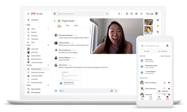187x112 pixels.
Task: Click New meeting in the Meet section
Action: pos(36,89)
